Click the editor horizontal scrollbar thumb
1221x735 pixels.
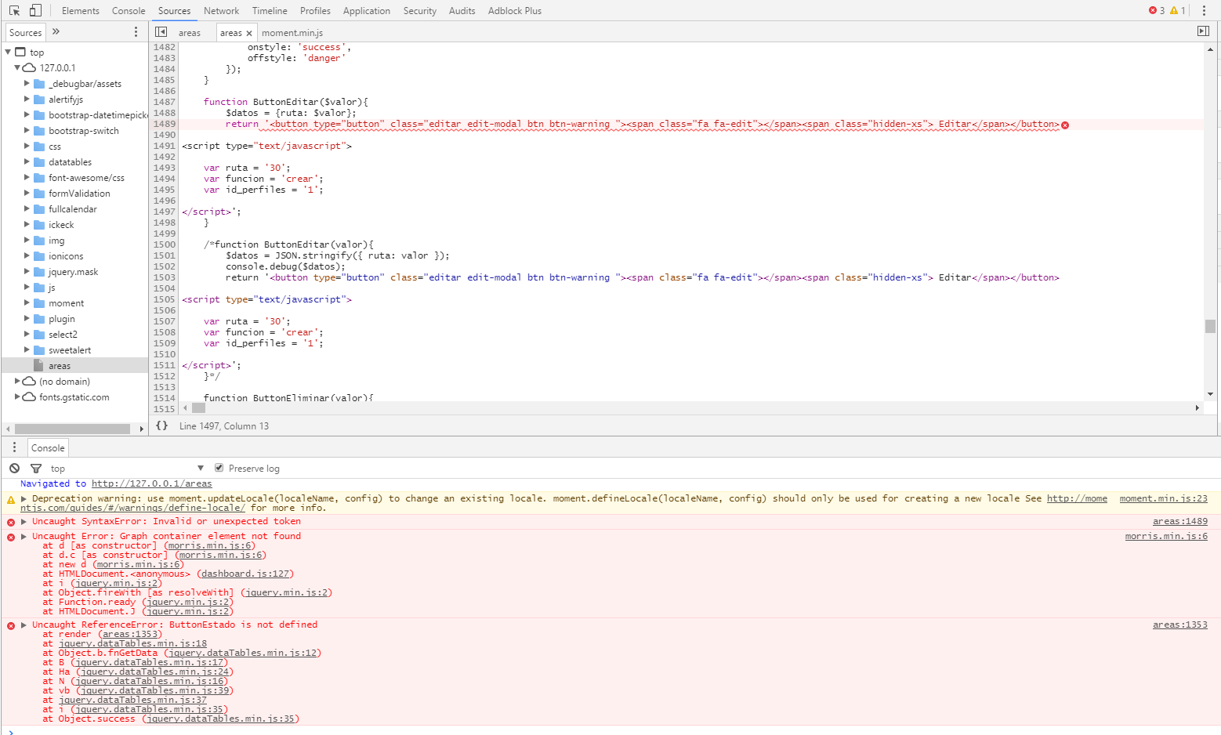point(198,407)
